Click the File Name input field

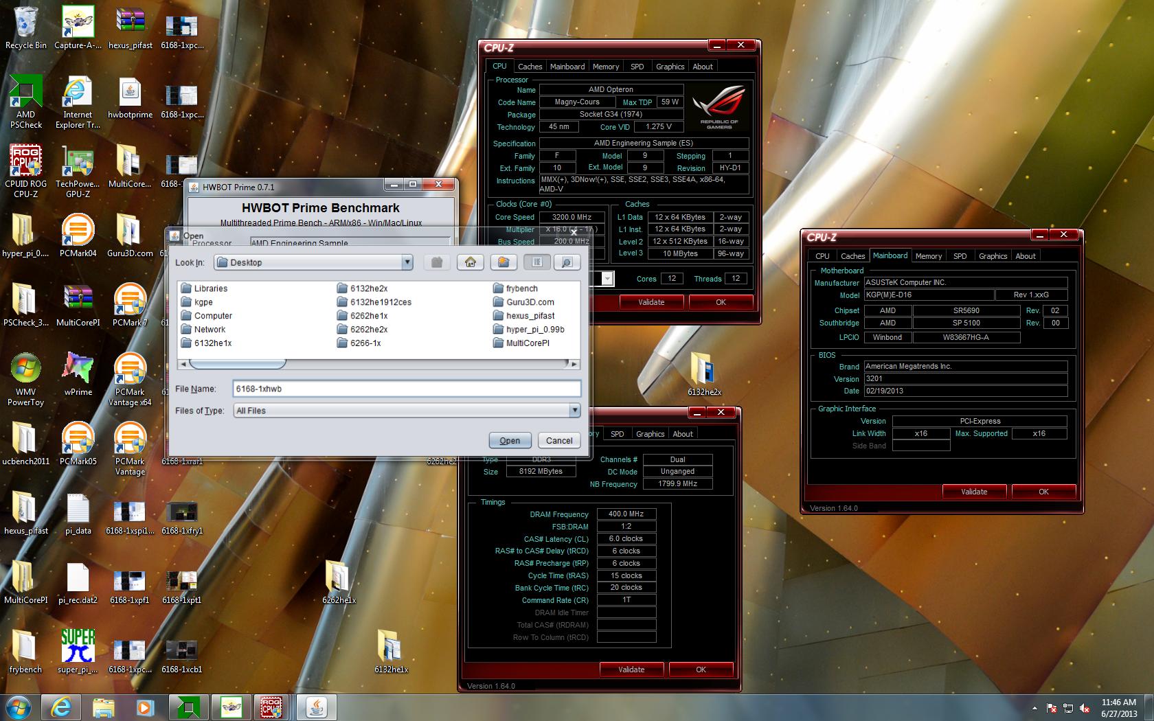point(407,389)
